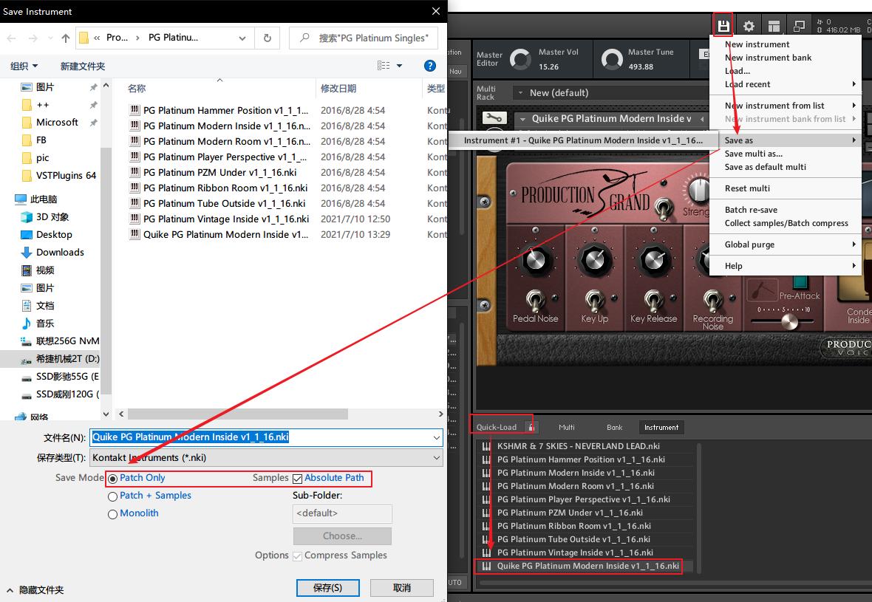
Task: Toggle the Kontakt workspace layout icon
Action: 774,26
